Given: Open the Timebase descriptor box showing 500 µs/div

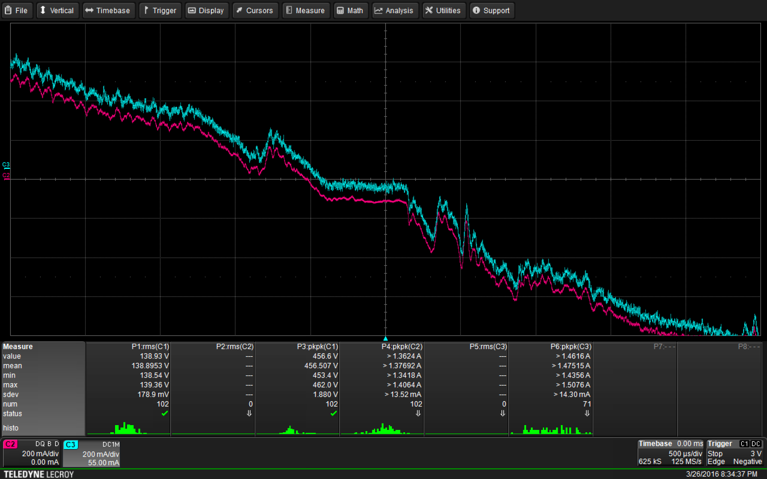Looking at the screenshot, I should pyautogui.click(x=670, y=453).
